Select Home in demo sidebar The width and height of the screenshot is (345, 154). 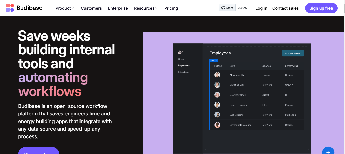181,59
